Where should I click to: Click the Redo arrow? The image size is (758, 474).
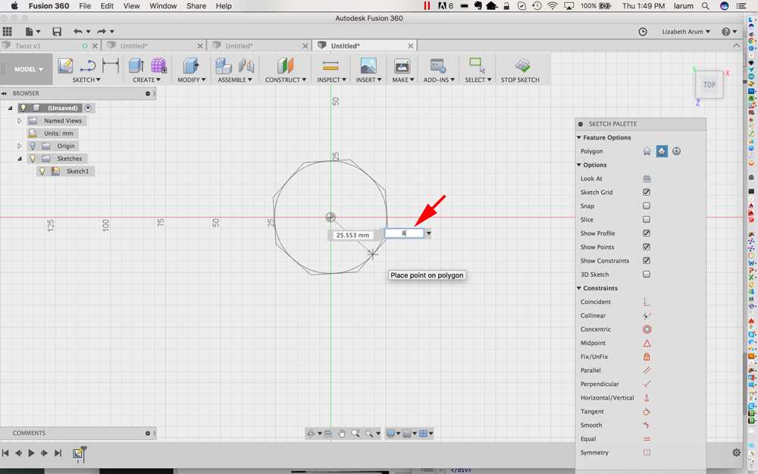[102, 31]
